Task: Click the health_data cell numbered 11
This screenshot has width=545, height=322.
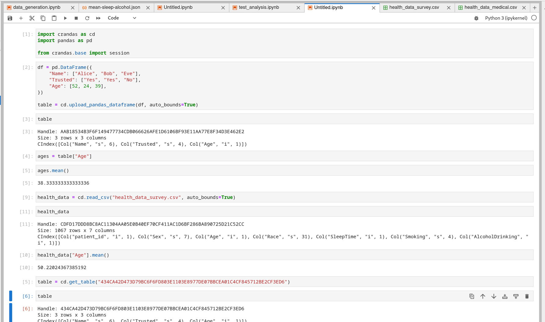Action: 285,212
